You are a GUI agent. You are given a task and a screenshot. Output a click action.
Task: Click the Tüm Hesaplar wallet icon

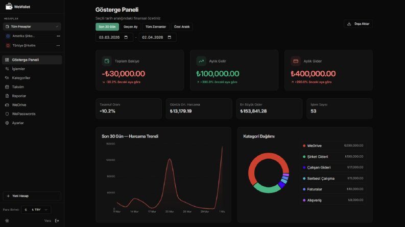pos(7,26)
